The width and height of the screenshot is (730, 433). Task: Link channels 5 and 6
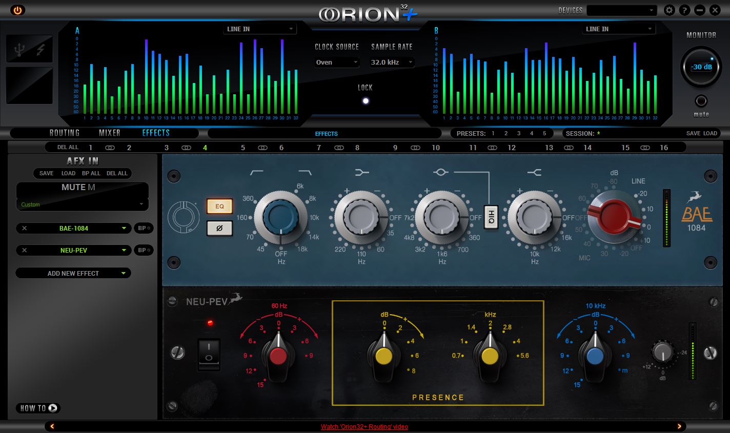pyautogui.click(x=262, y=148)
